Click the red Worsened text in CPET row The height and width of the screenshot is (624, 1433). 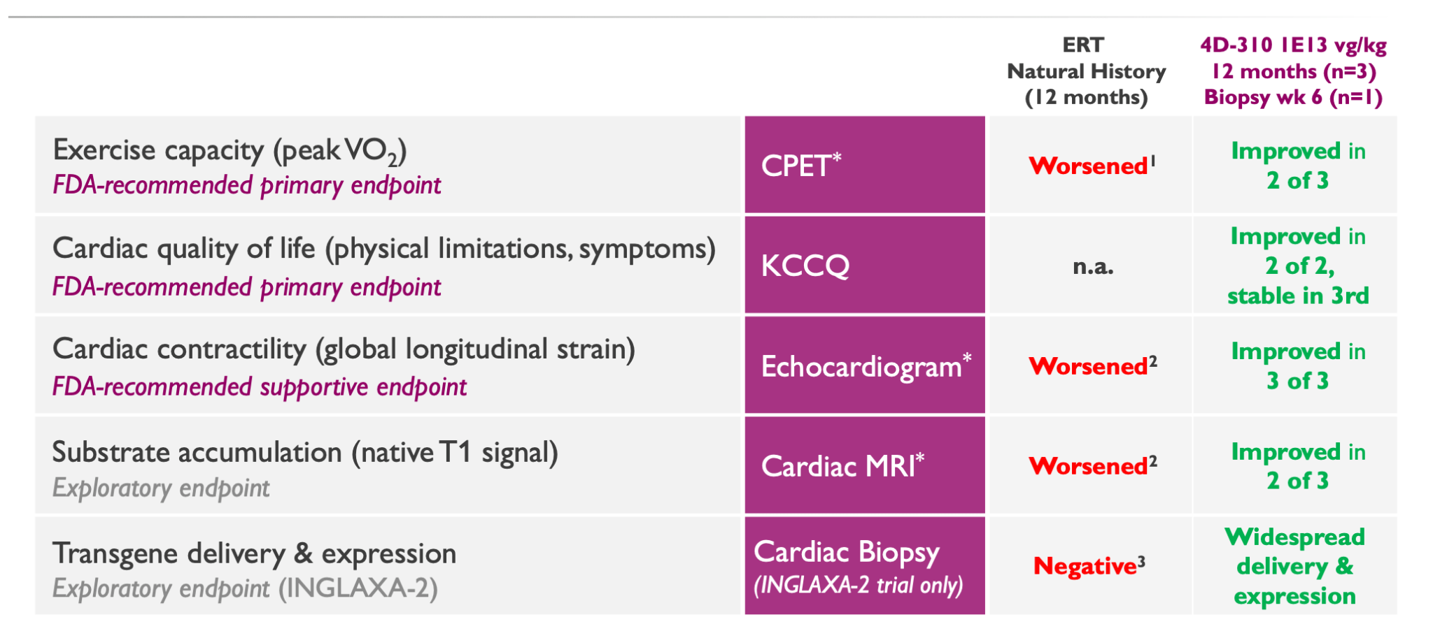(1088, 166)
